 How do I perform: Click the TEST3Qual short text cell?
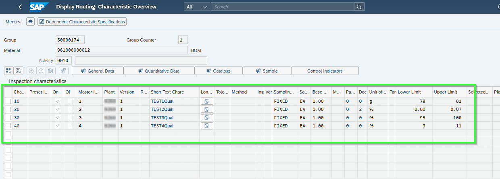click(174, 118)
